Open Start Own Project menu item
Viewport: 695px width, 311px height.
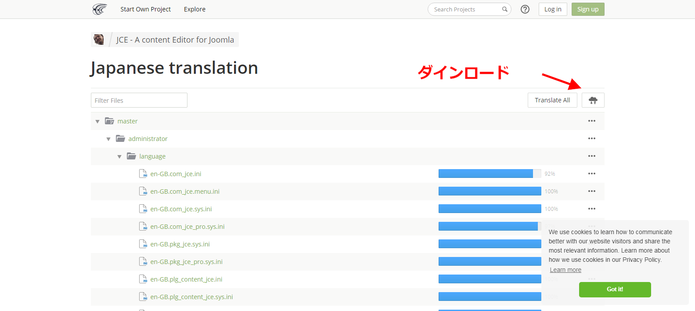point(146,9)
